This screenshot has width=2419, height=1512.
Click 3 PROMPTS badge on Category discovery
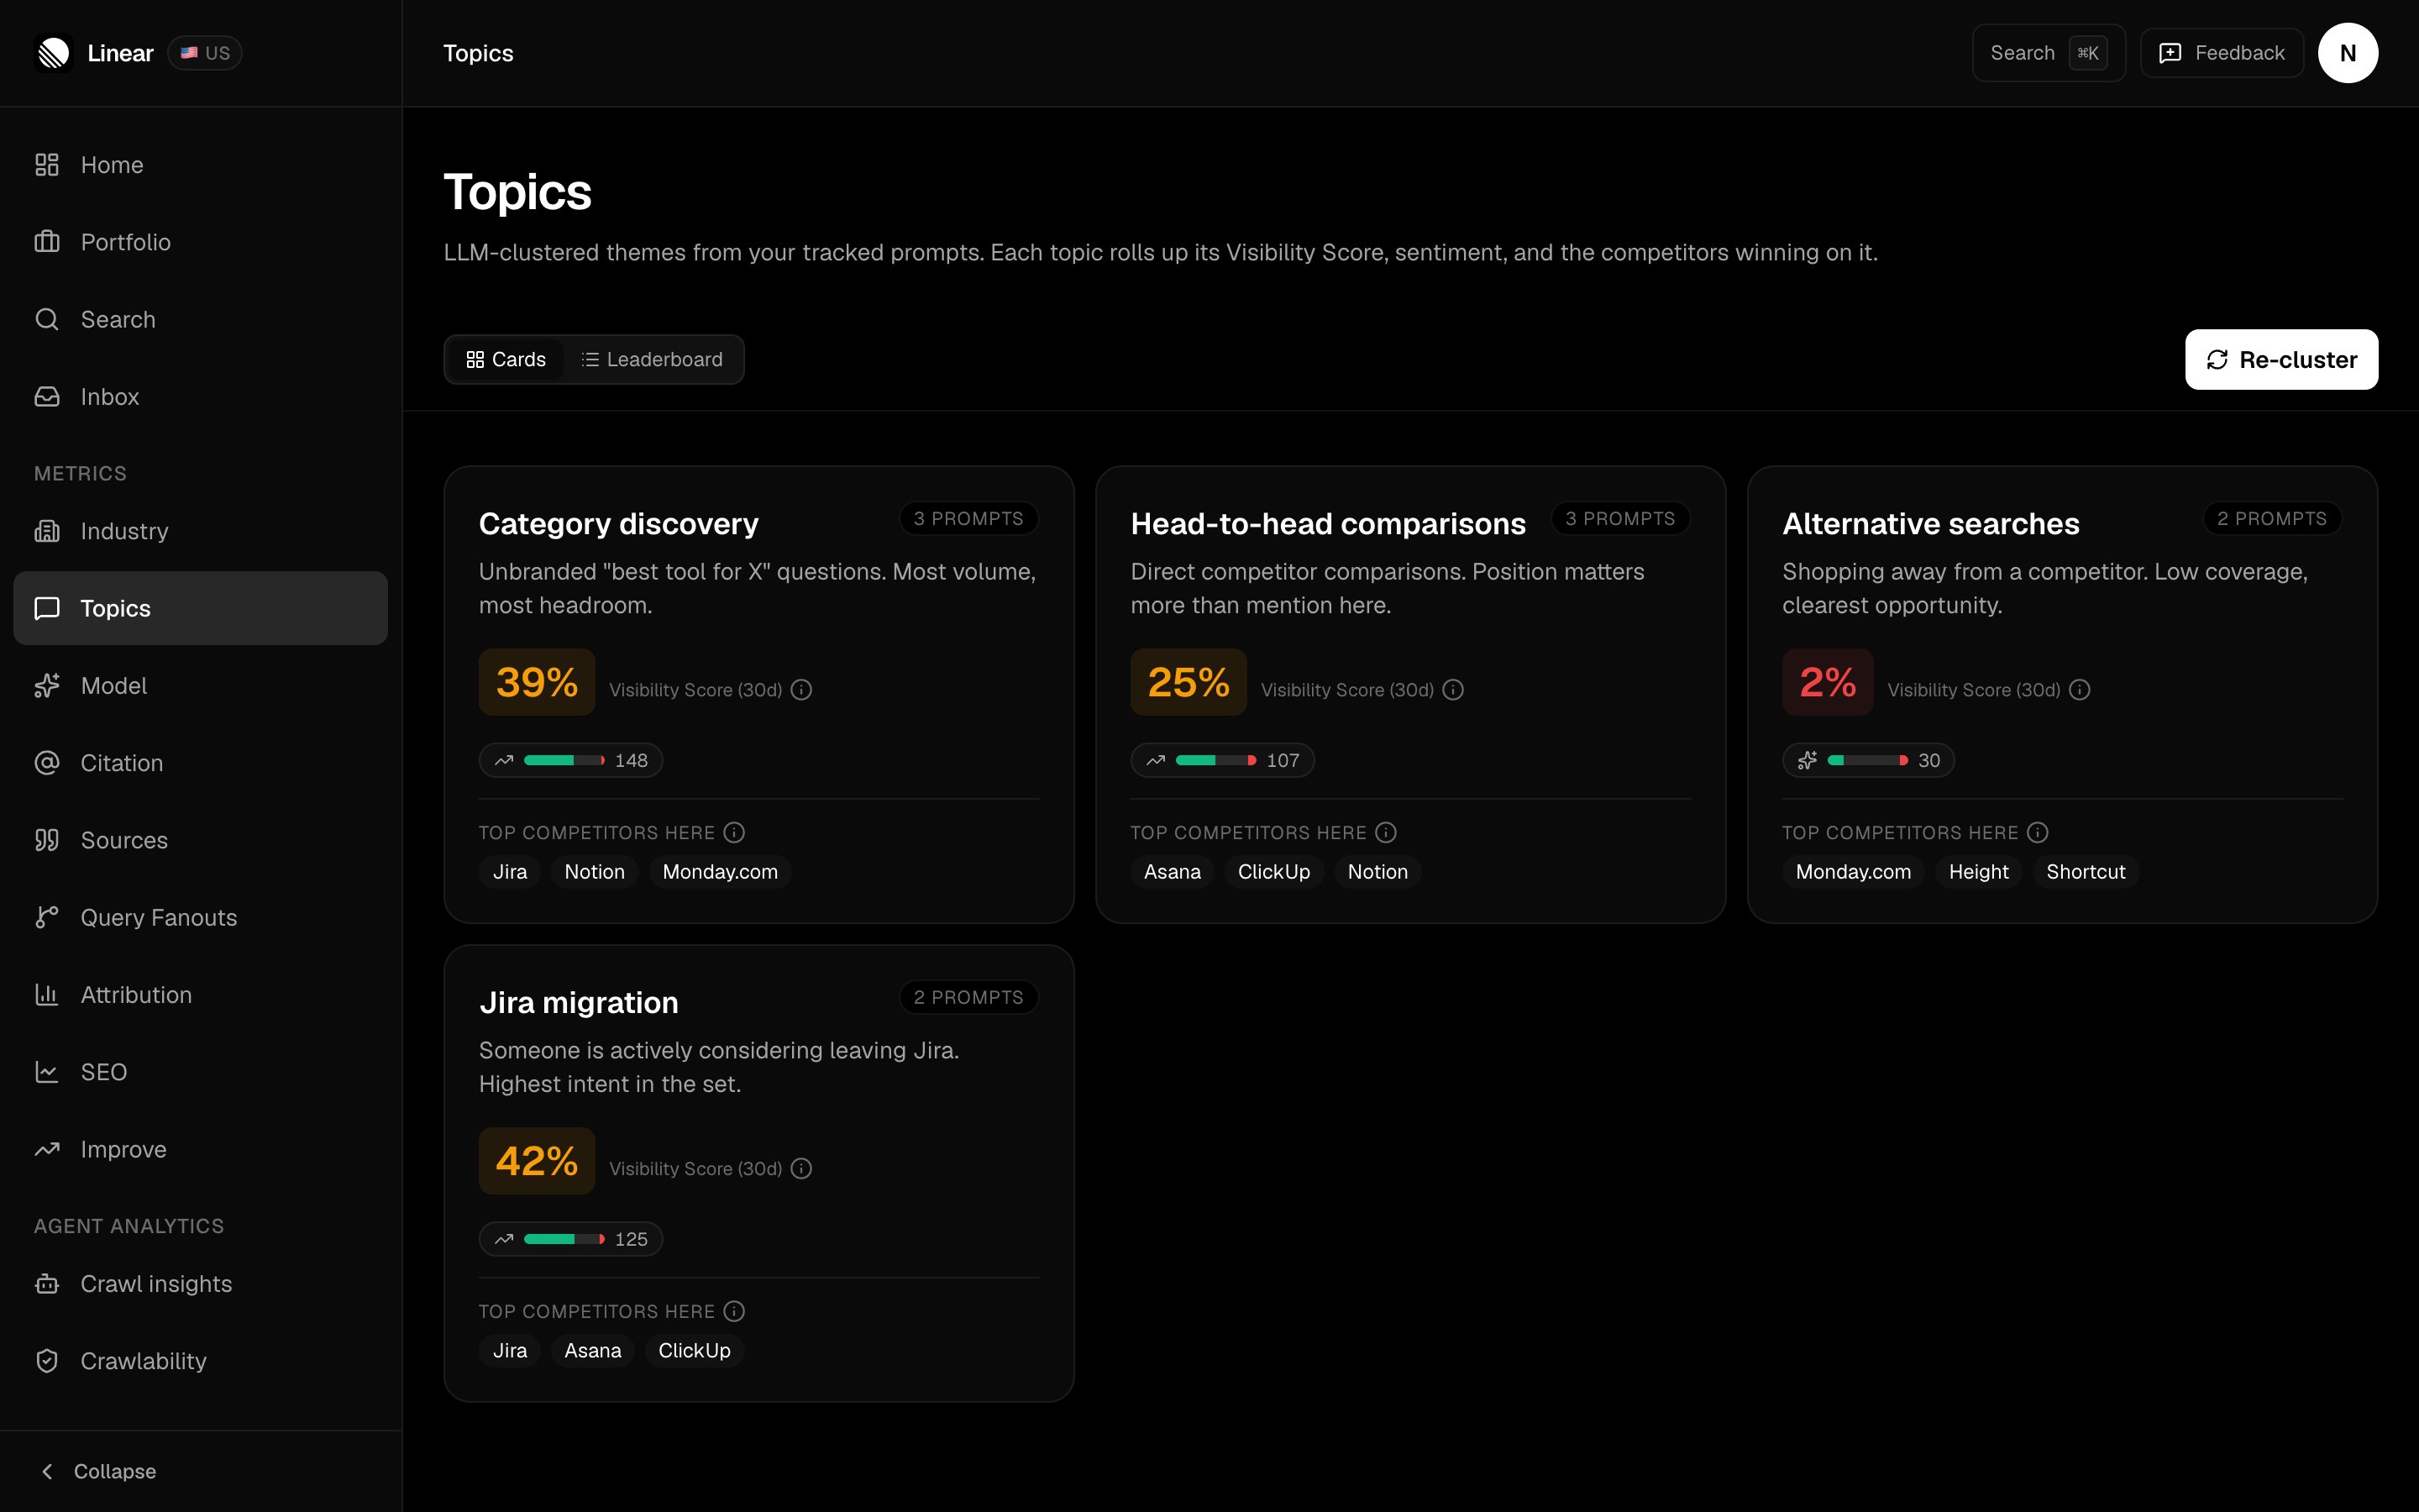coord(968,518)
